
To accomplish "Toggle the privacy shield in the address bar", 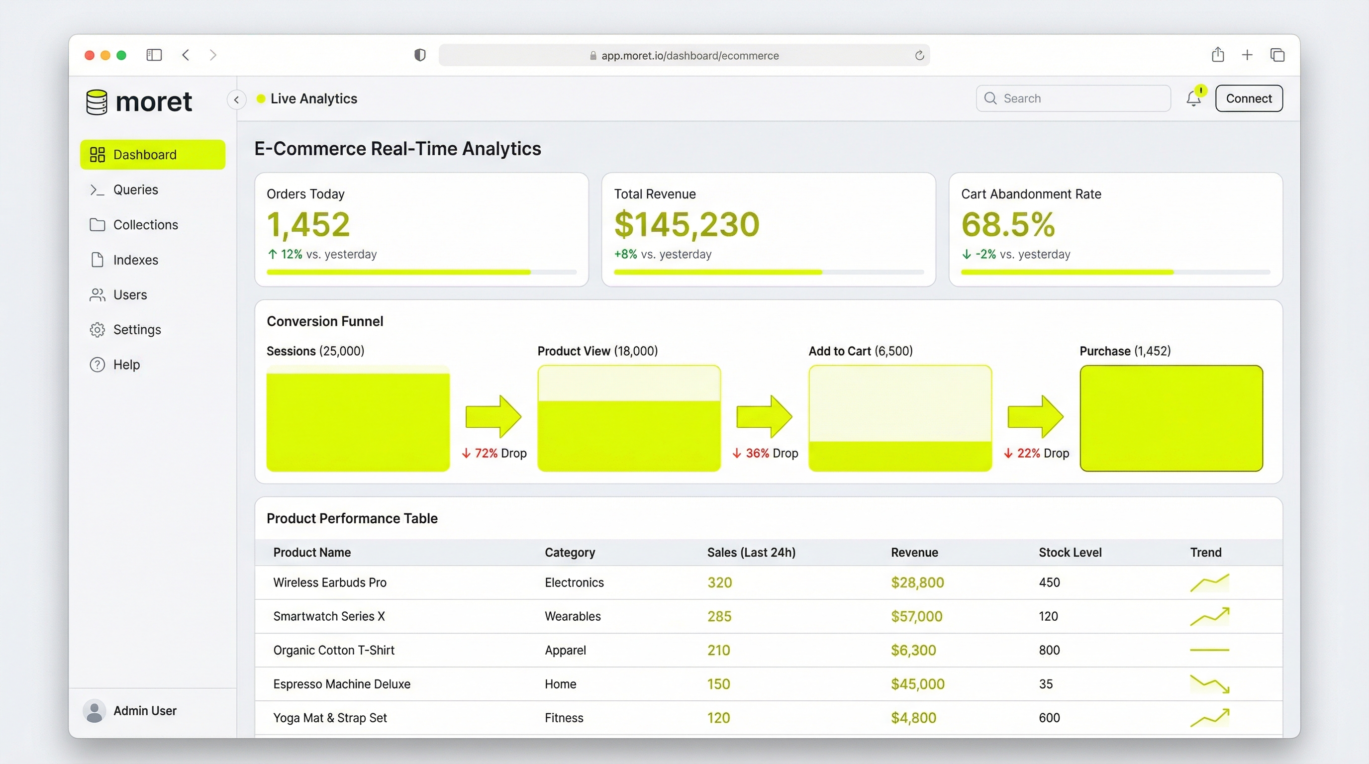I will click(420, 55).
